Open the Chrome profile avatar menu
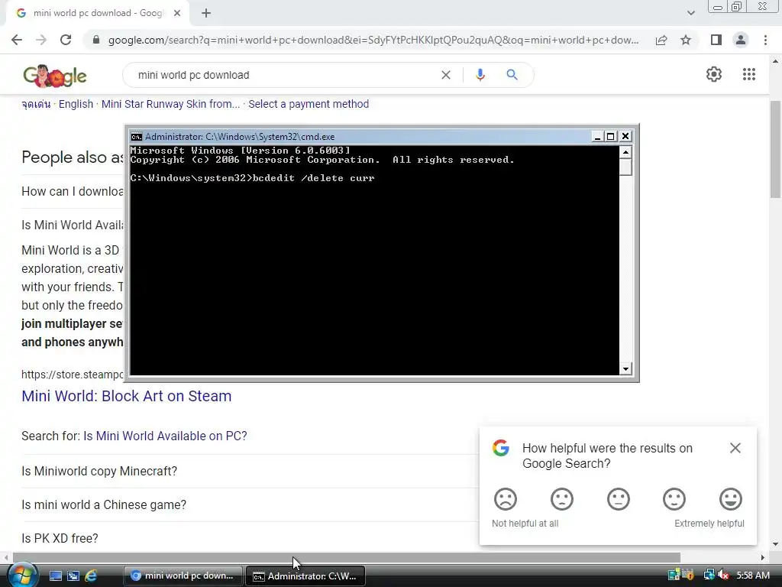This screenshot has height=587, width=782. 741,40
